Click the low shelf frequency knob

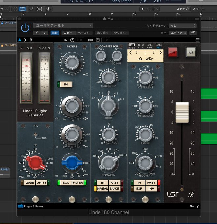[72, 134]
